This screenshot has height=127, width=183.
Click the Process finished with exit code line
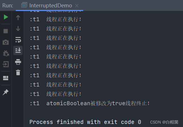coord(85,122)
